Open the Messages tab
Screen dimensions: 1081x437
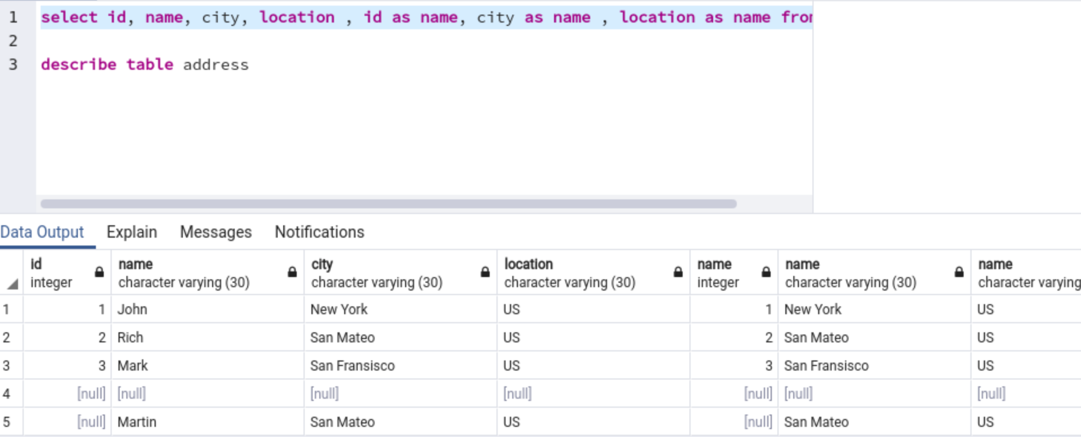(x=216, y=232)
